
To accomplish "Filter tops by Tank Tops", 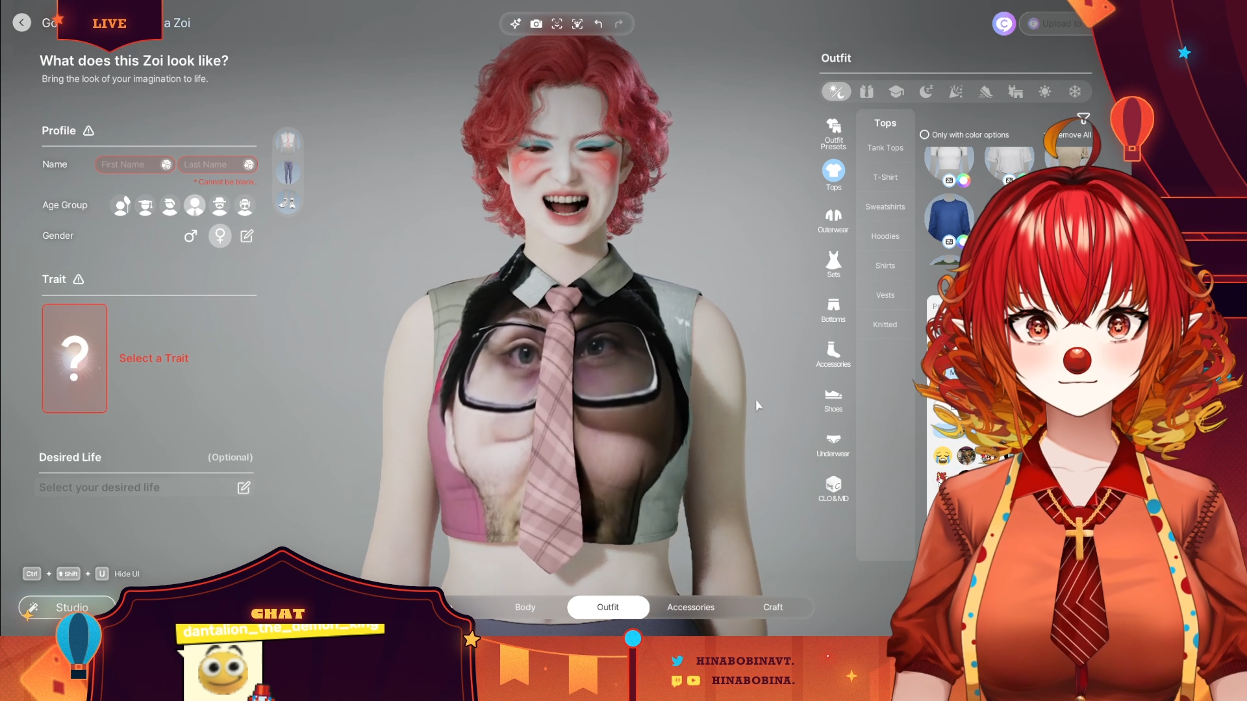I will [885, 148].
